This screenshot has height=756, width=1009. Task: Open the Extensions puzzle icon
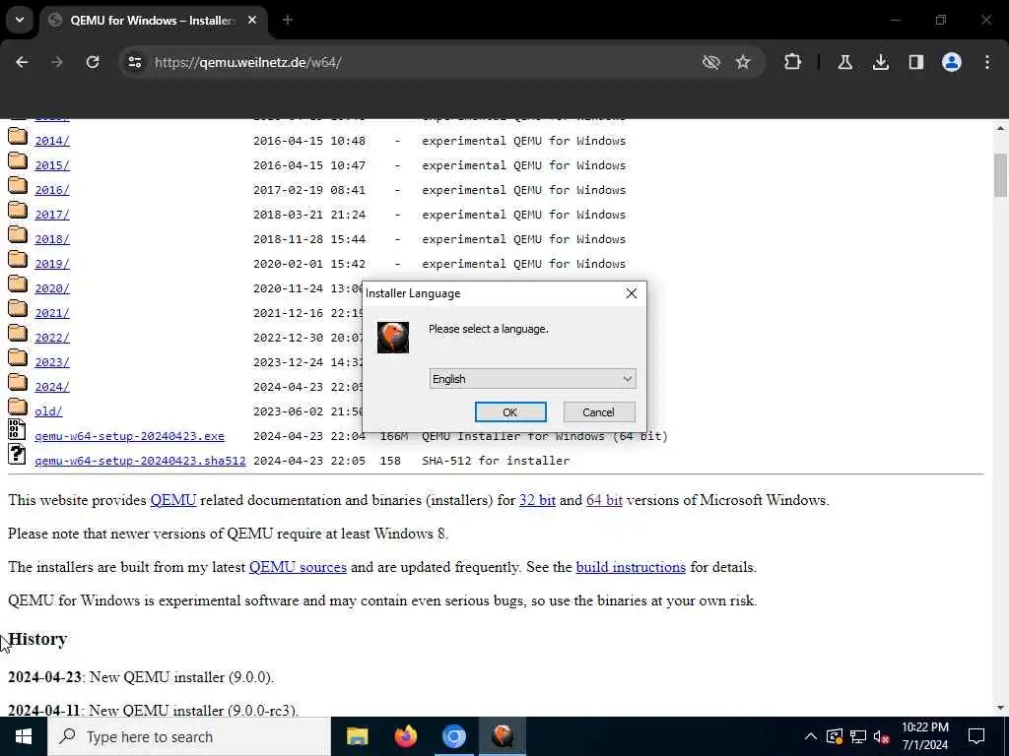pyautogui.click(x=793, y=62)
